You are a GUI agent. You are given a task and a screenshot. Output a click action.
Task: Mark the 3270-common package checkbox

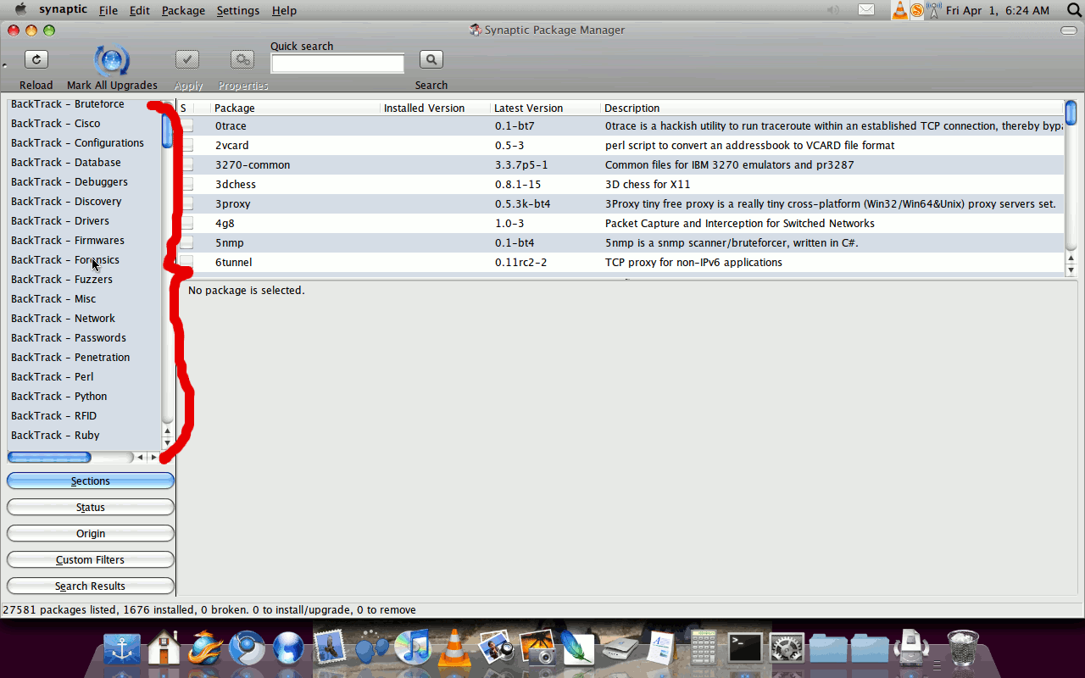[x=186, y=164]
